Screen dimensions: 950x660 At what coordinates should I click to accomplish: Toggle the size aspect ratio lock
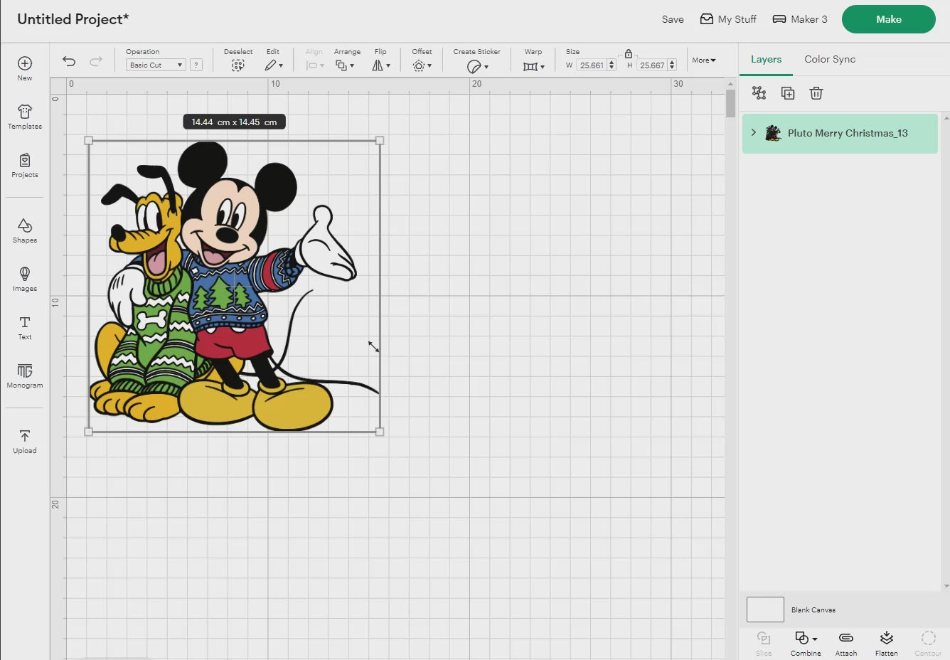point(629,53)
